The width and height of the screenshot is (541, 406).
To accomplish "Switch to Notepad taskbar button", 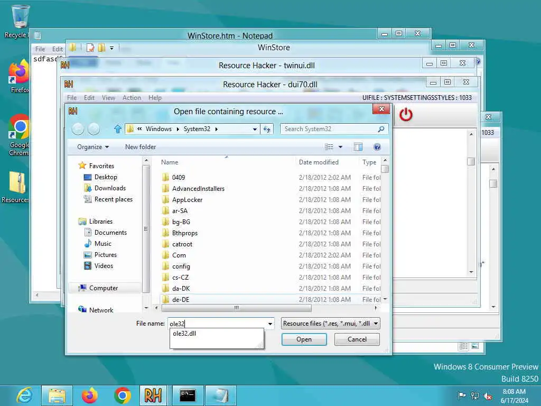I will [221, 395].
